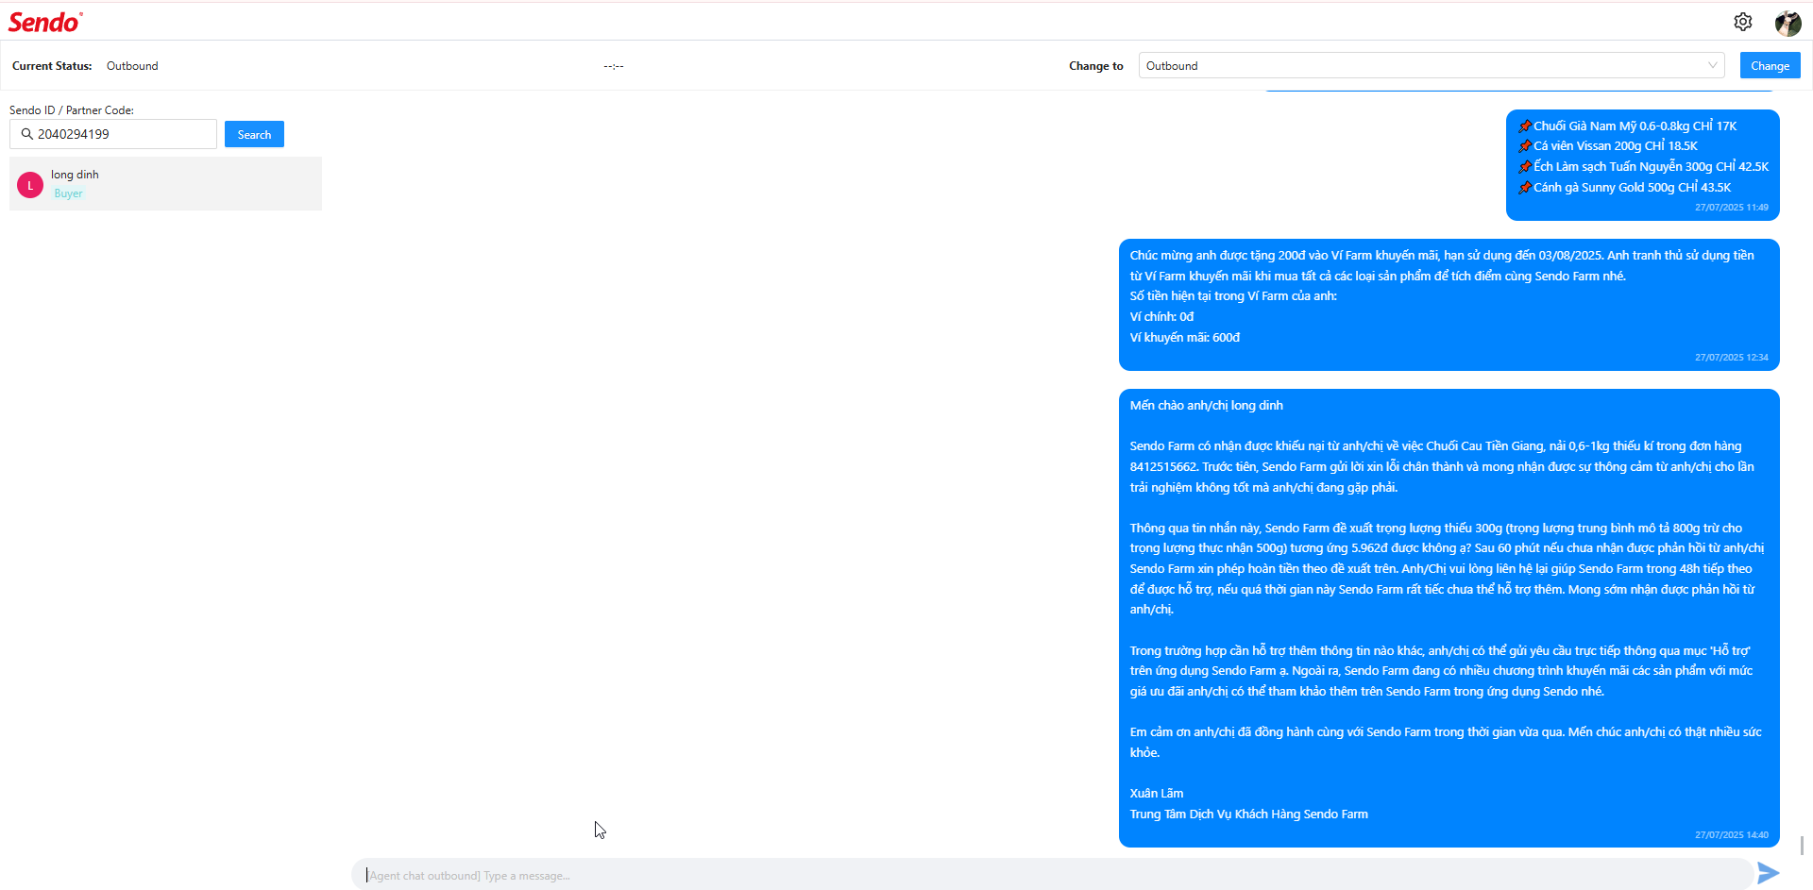Screen dimensions: 1813x890
Task: Click the Search button
Action: point(254,134)
